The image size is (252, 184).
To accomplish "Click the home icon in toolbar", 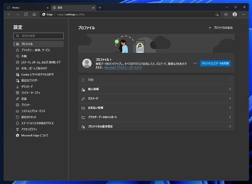I will (34, 14).
